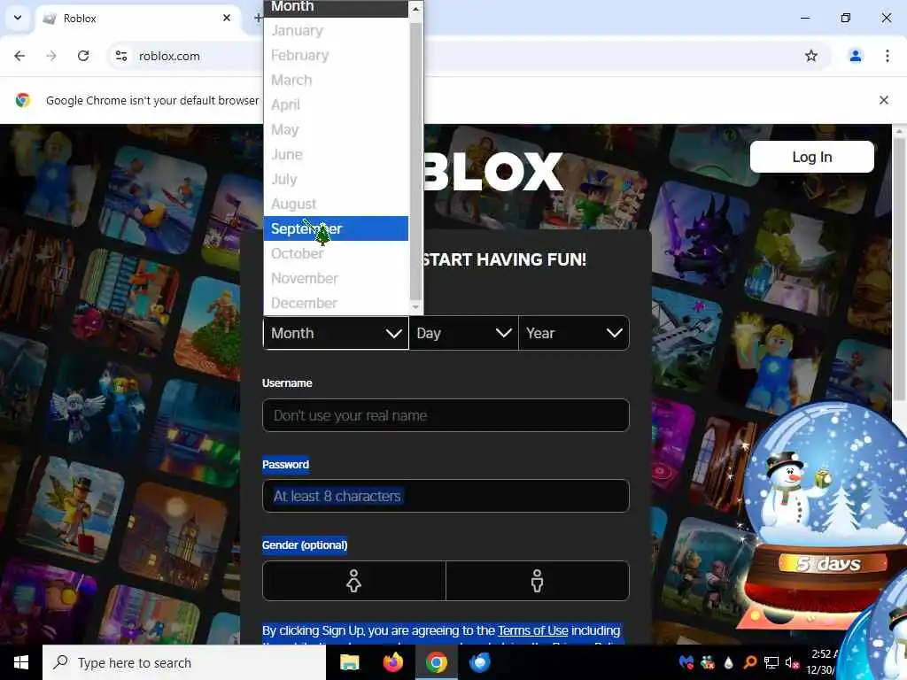The image size is (907, 680).
Task: Click the Password input field
Action: click(x=446, y=496)
